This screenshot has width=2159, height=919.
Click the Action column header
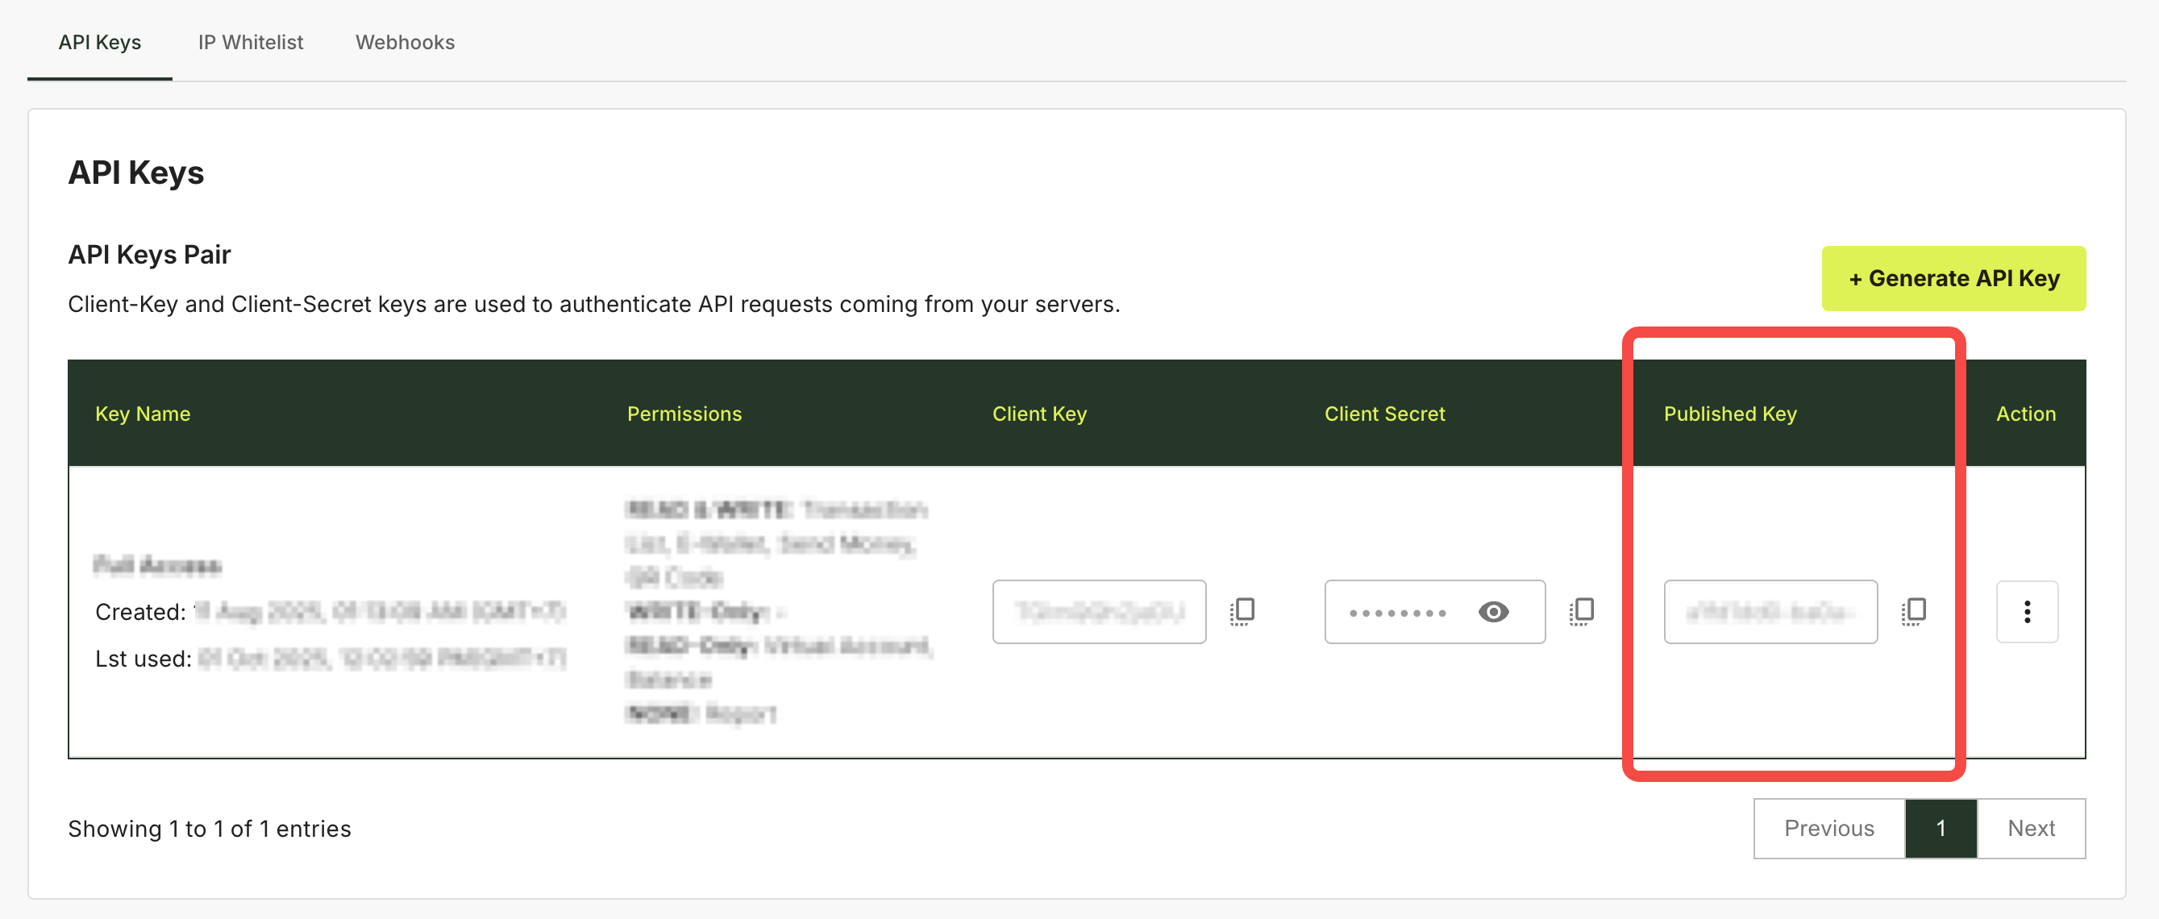coord(2026,414)
